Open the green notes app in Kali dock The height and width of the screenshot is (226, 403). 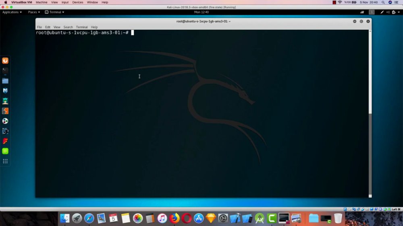(5, 151)
